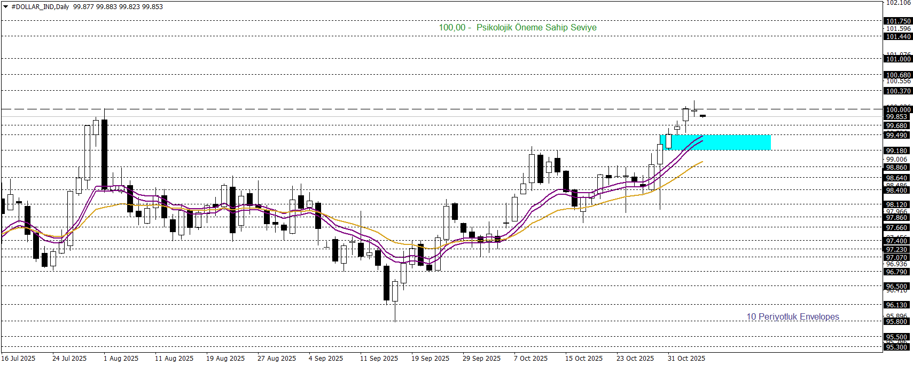
Task: Select the '31 Oct 2025' date marker
Action: 686,359
